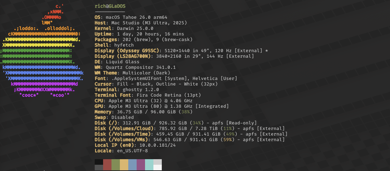Click the yellow palette color block
This screenshot has height=171, width=390.
click(124, 164)
